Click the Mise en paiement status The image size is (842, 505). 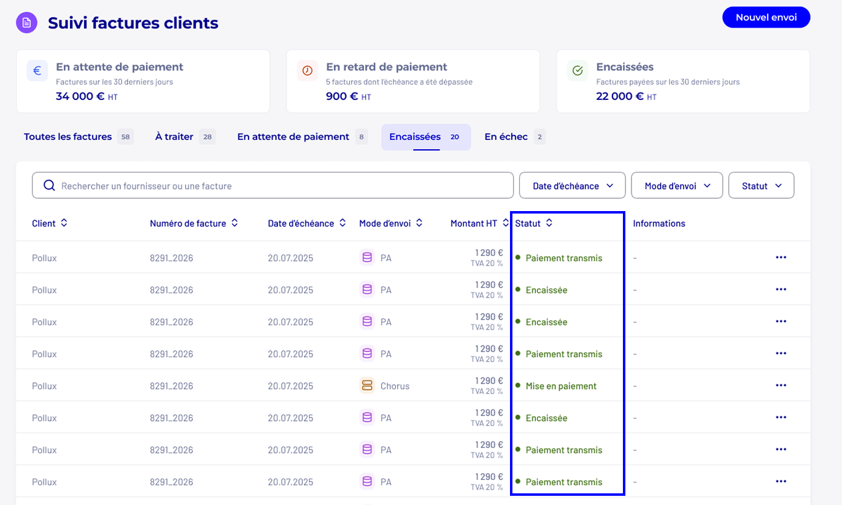pyautogui.click(x=561, y=386)
